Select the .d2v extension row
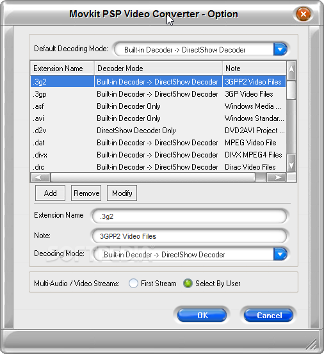Screen dimensions: 324x354 click(x=158, y=131)
